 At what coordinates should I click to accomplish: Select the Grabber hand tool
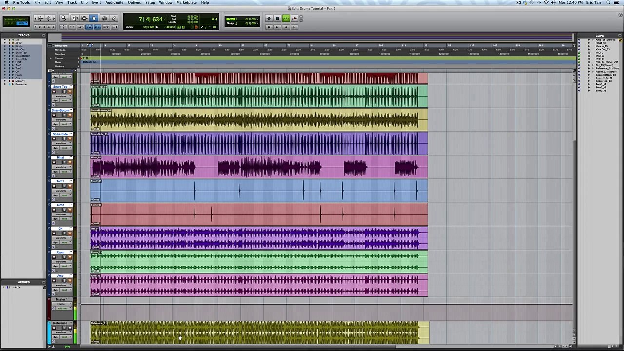click(94, 18)
